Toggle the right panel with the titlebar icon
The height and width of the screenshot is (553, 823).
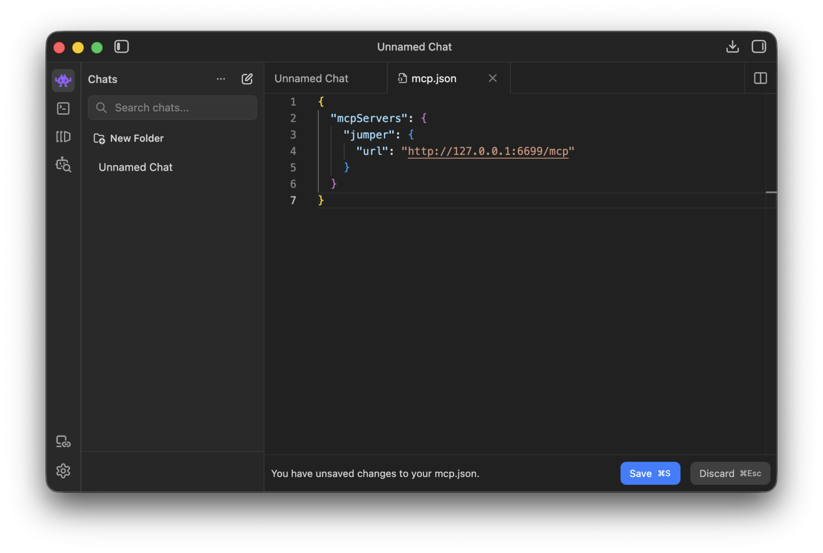(758, 46)
